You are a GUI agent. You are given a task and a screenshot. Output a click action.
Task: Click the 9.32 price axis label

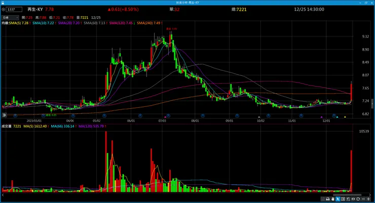coord(365,36)
